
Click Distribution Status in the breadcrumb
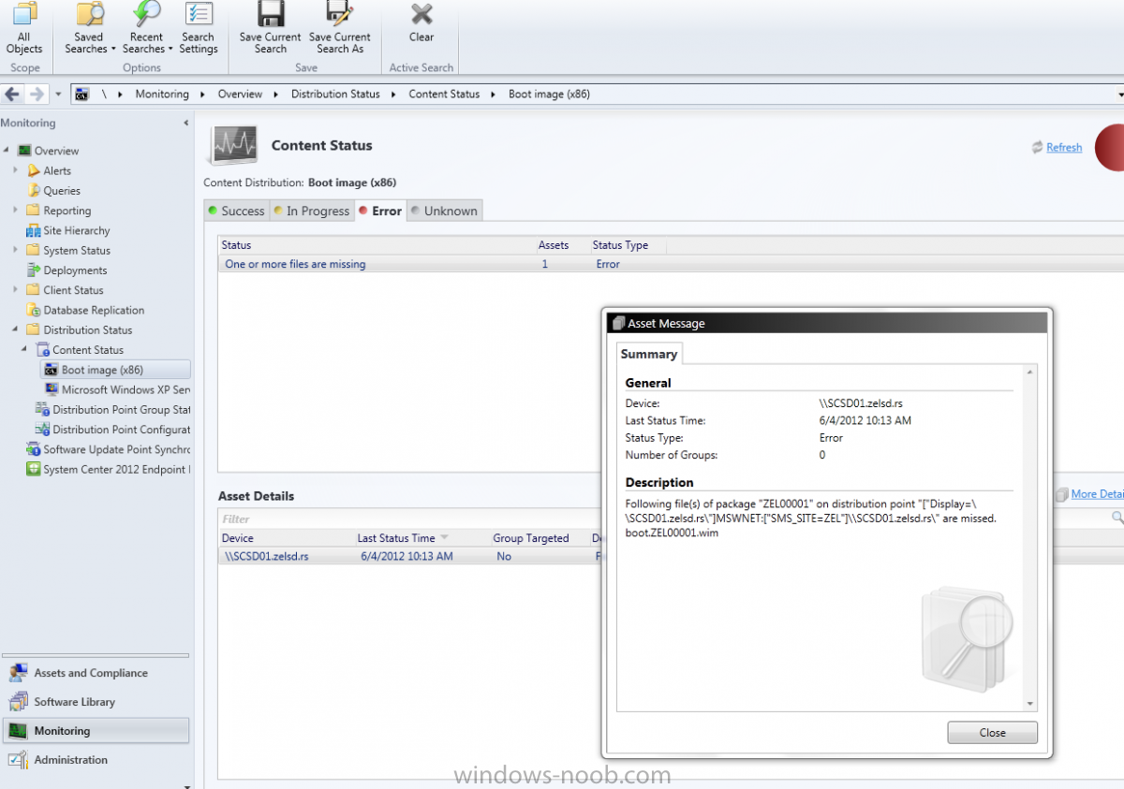click(x=335, y=94)
